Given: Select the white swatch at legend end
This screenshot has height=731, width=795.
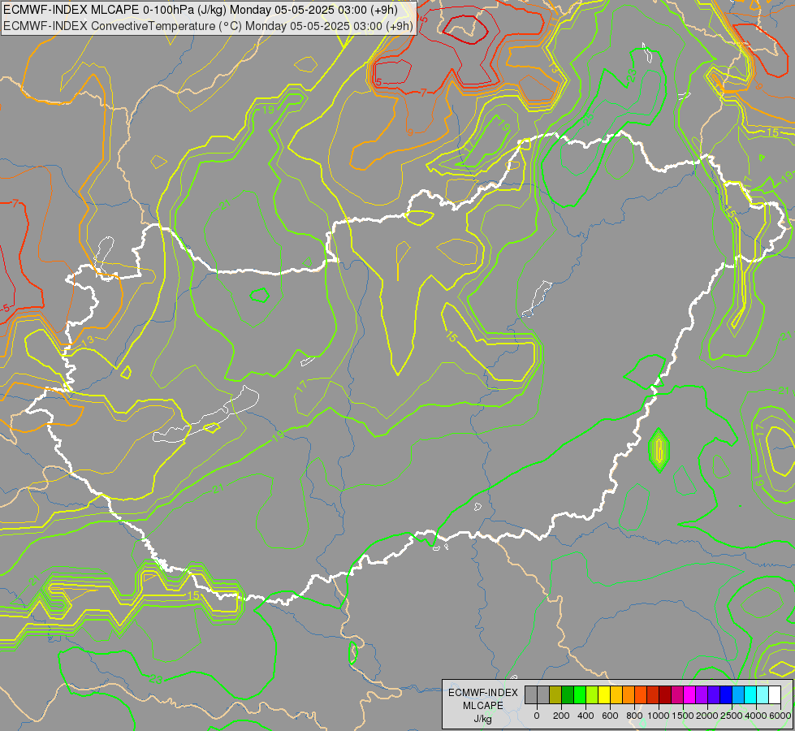Looking at the screenshot, I should click(x=775, y=694).
